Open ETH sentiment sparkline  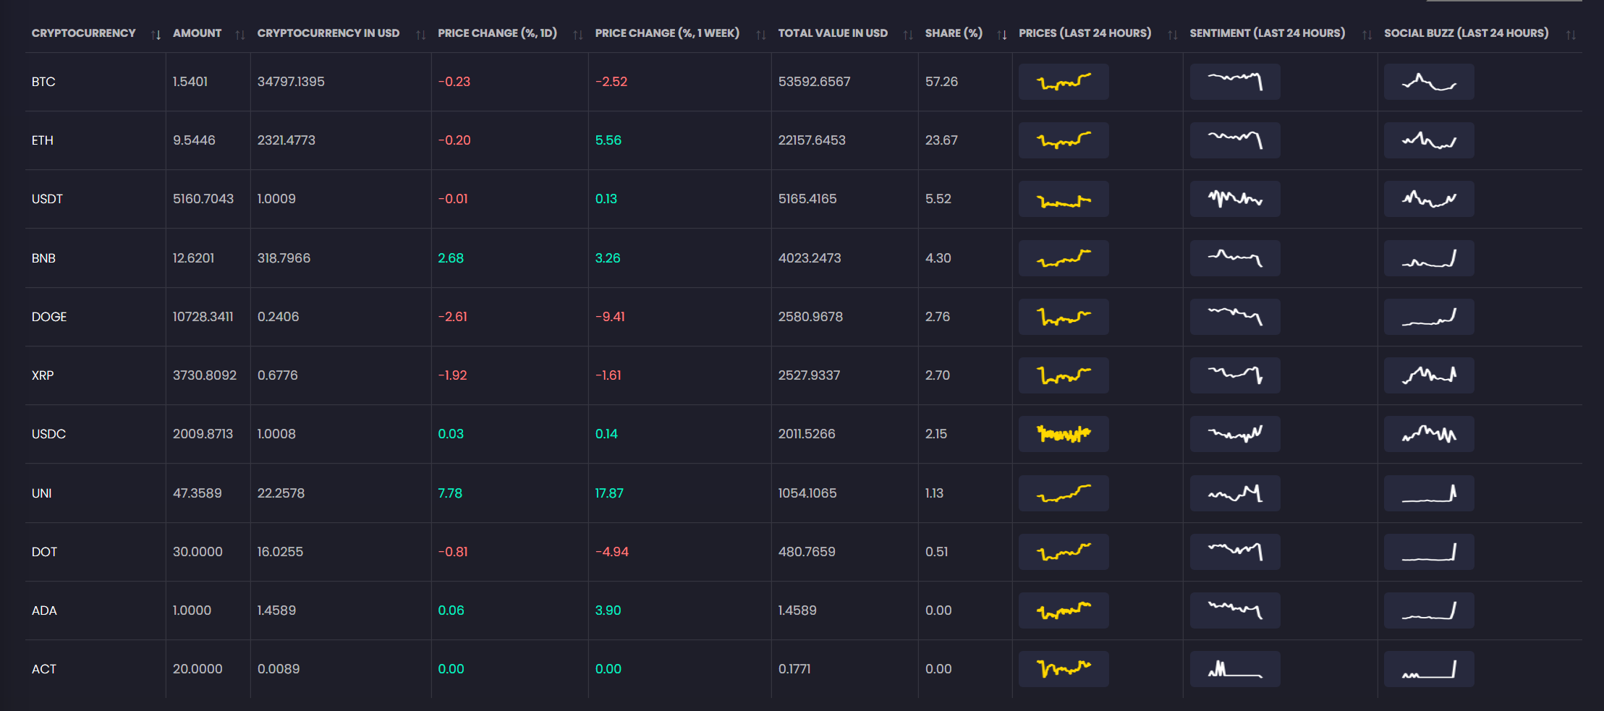click(1235, 140)
